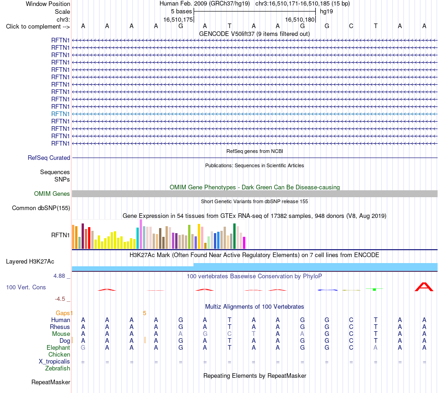Click the gray OMIM Genes bar
This screenshot has height=393, width=438.
coord(255,194)
